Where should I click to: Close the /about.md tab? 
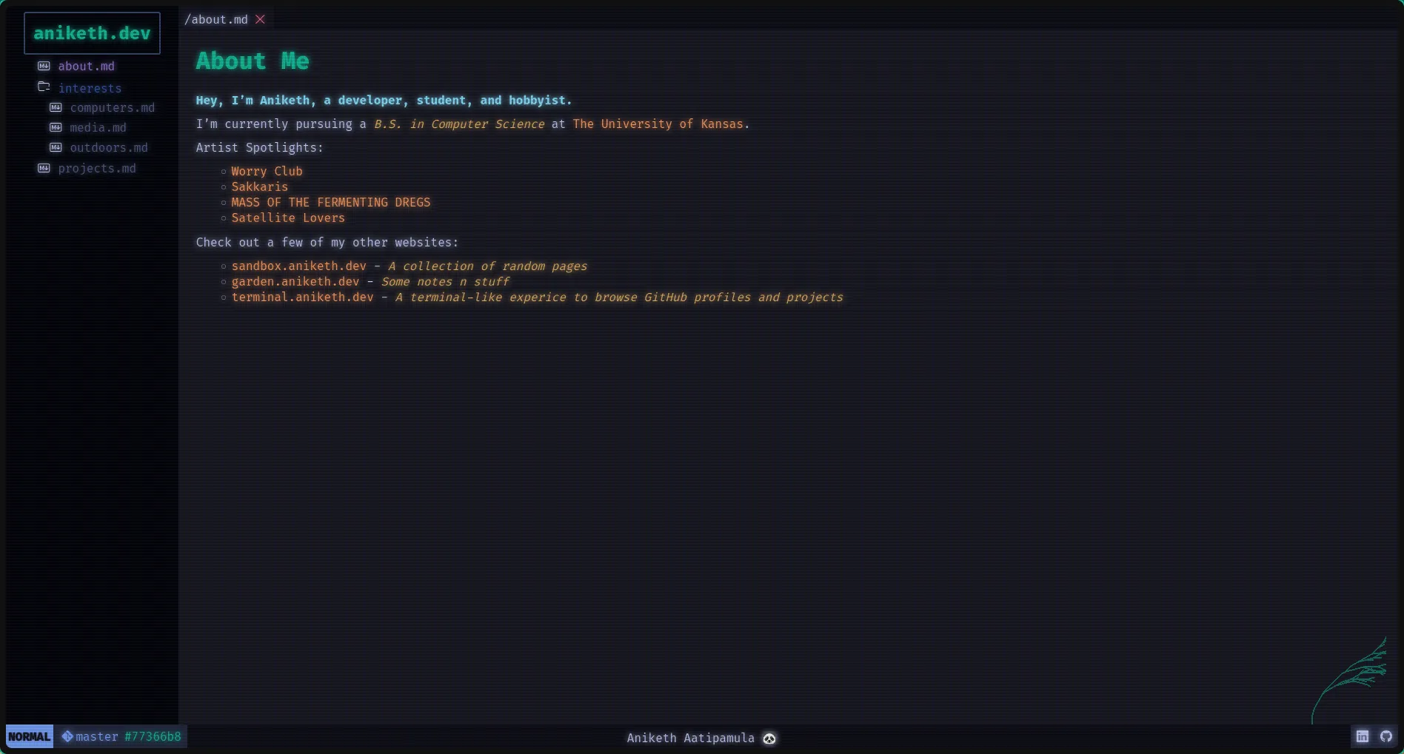coord(260,19)
